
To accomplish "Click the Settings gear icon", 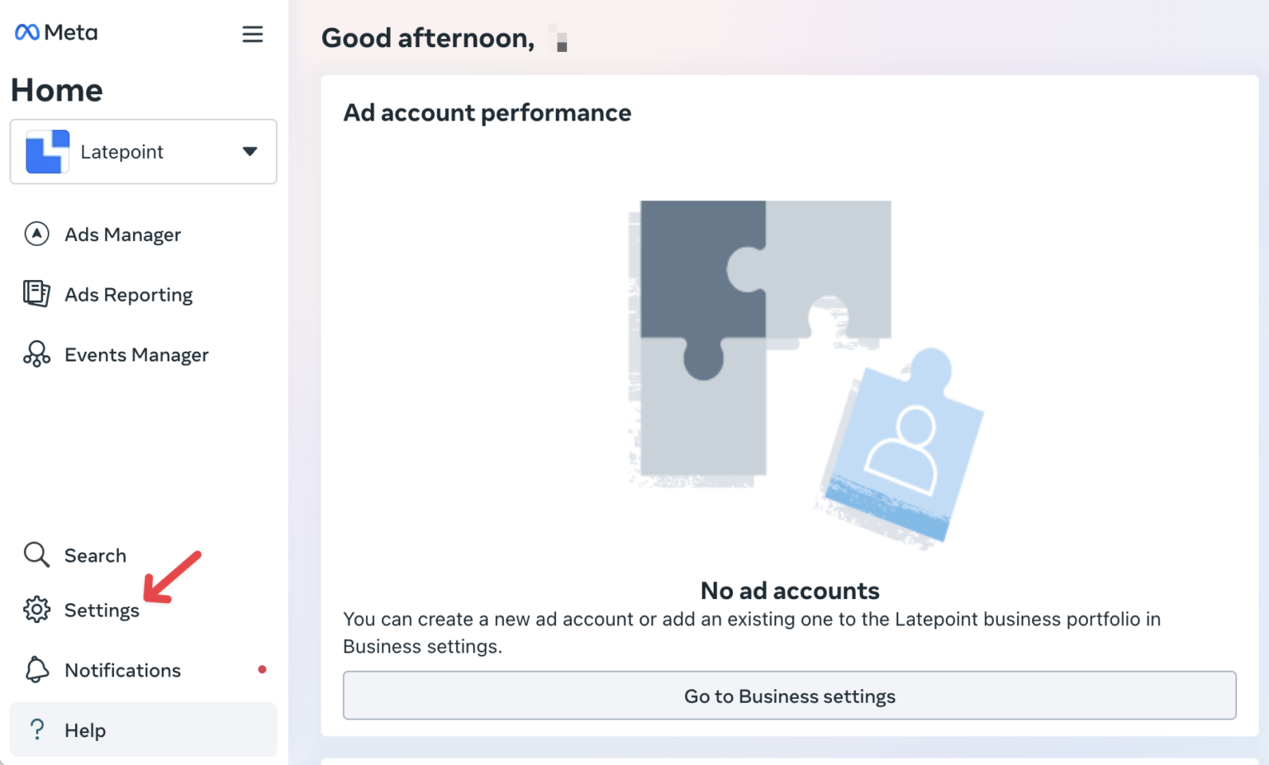I will 36,610.
